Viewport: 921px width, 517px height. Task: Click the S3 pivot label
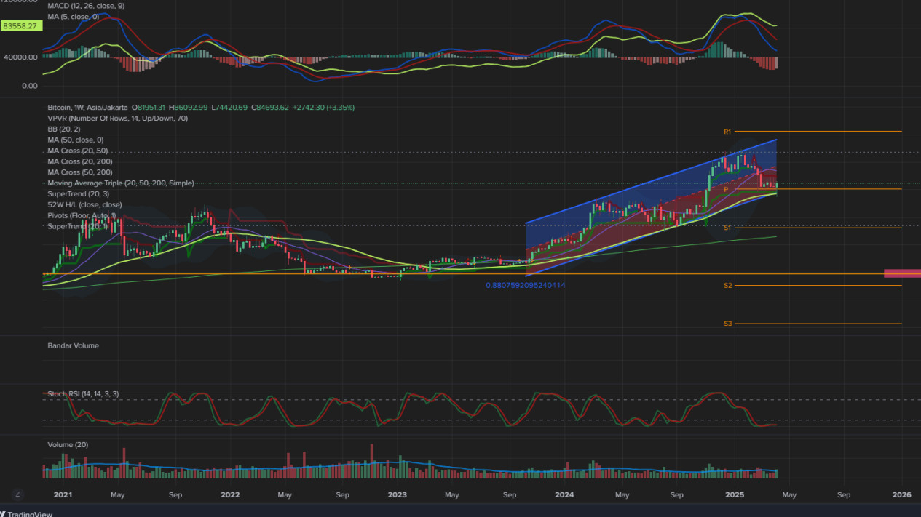tap(728, 324)
